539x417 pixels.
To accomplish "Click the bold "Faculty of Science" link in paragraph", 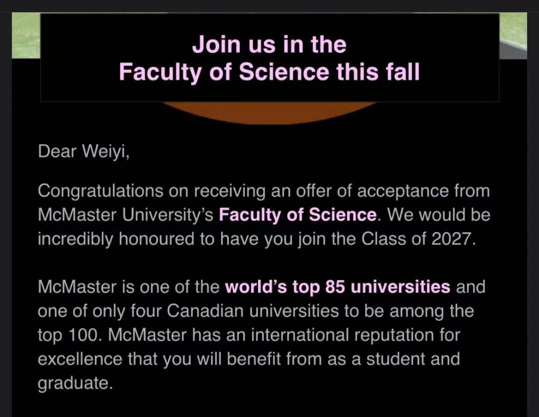I will click(x=297, y=215).
